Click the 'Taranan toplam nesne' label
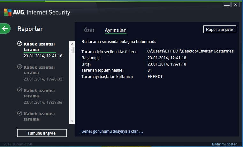This screenshot has width=243, height=147. pos(103,70)
